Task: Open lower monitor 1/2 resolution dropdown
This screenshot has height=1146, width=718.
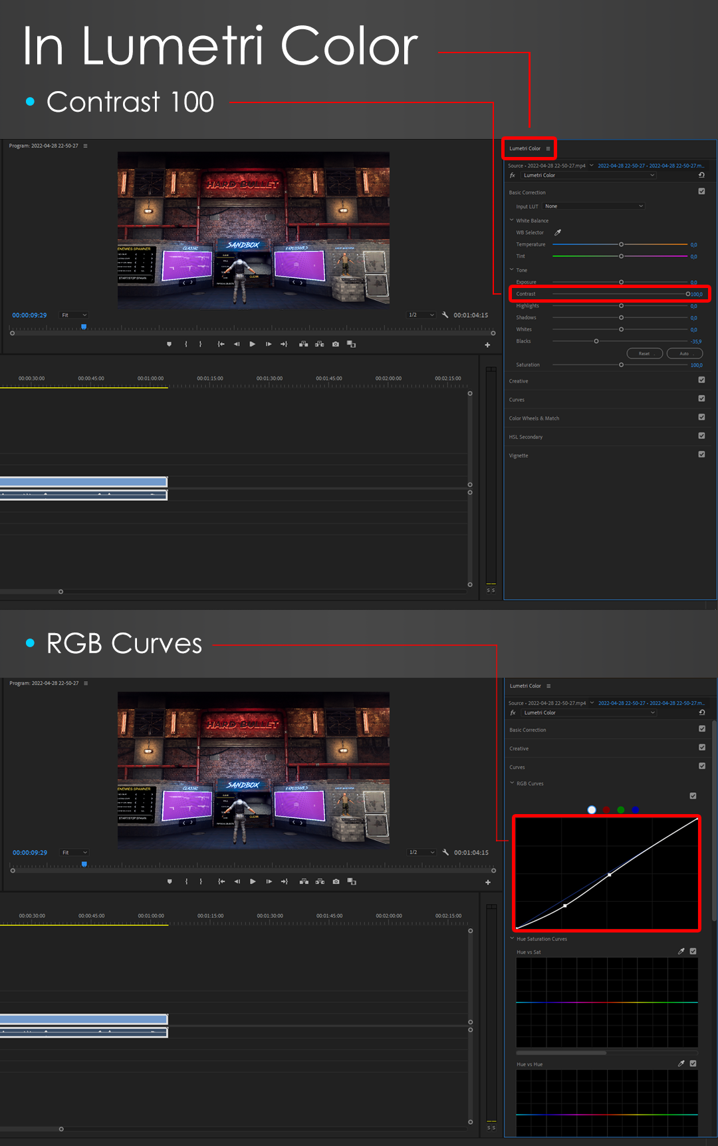Action: (x=422, y=852)
